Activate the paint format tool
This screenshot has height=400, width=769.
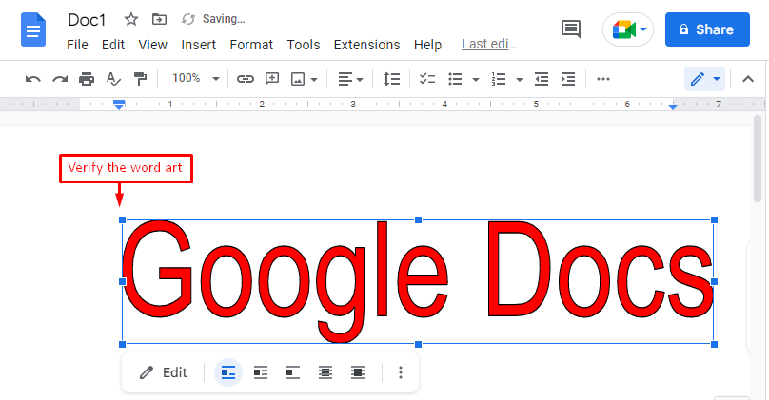click(x=140, y=79)
